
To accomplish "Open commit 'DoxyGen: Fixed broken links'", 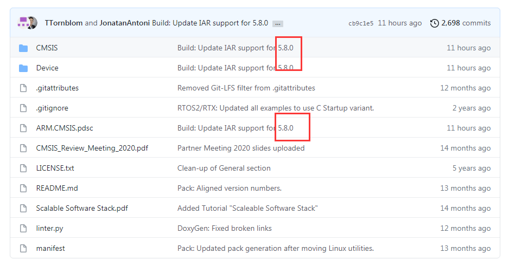I will pos(224,229).
